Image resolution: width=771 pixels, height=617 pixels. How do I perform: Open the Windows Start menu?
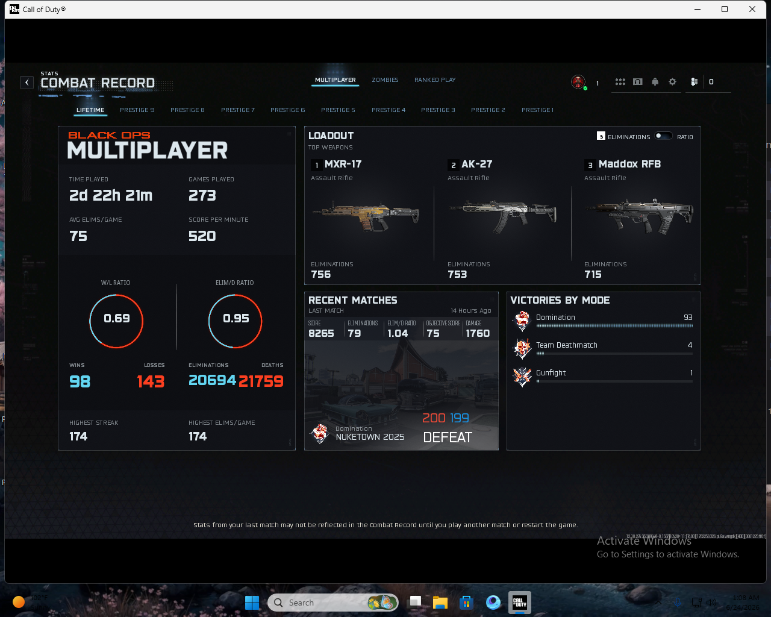[x=252, y=603]
